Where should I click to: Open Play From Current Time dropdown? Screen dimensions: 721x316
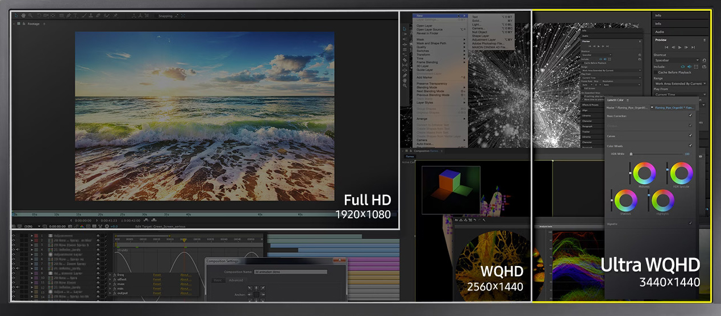680,95
